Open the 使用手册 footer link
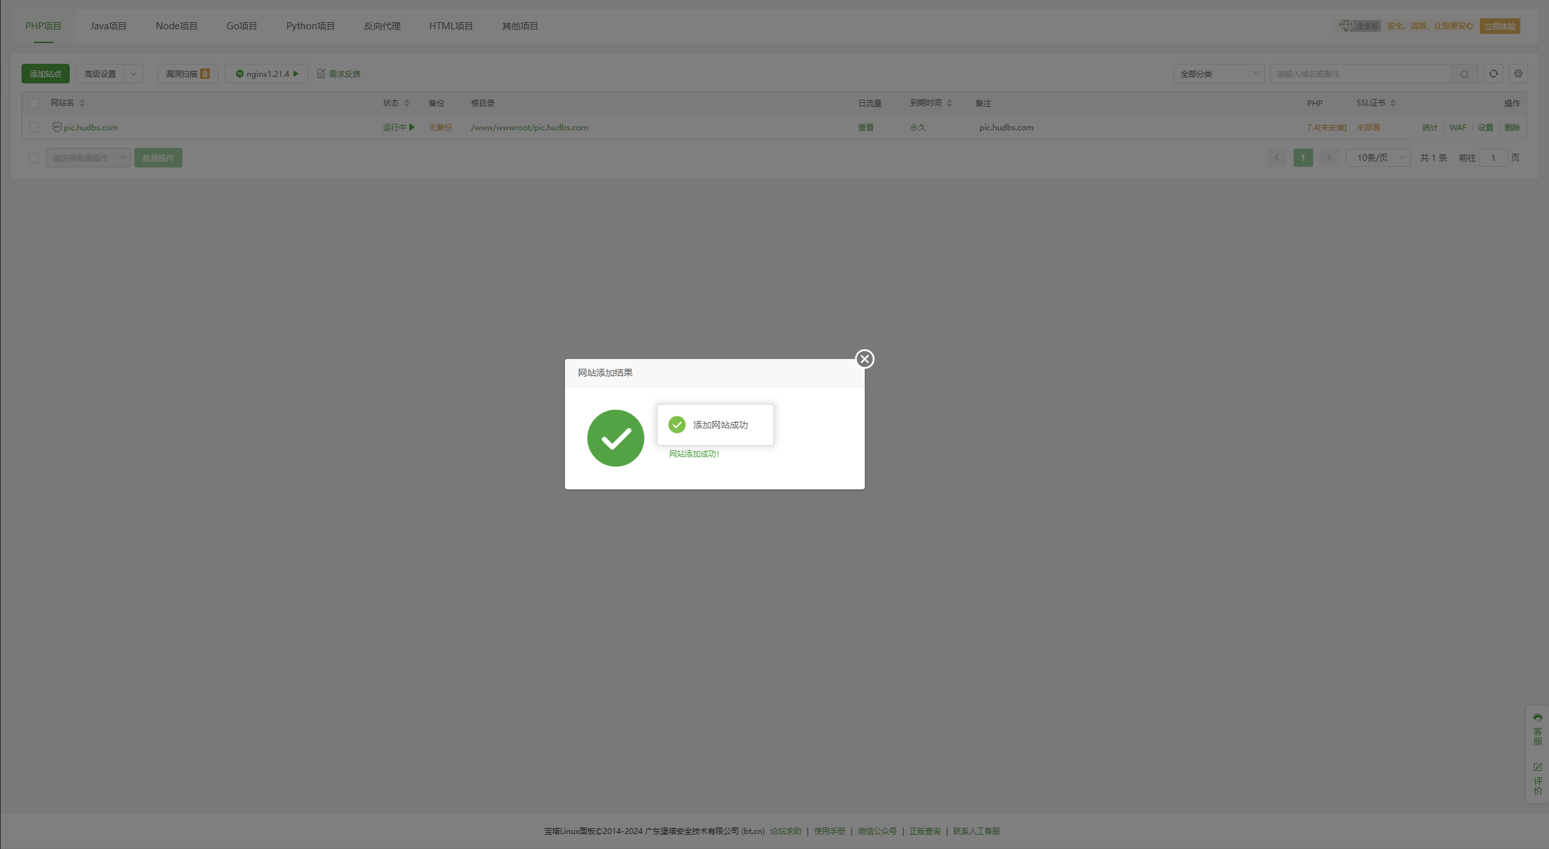This screenshot has width=1549, height=849. click(x=829, y=831)
